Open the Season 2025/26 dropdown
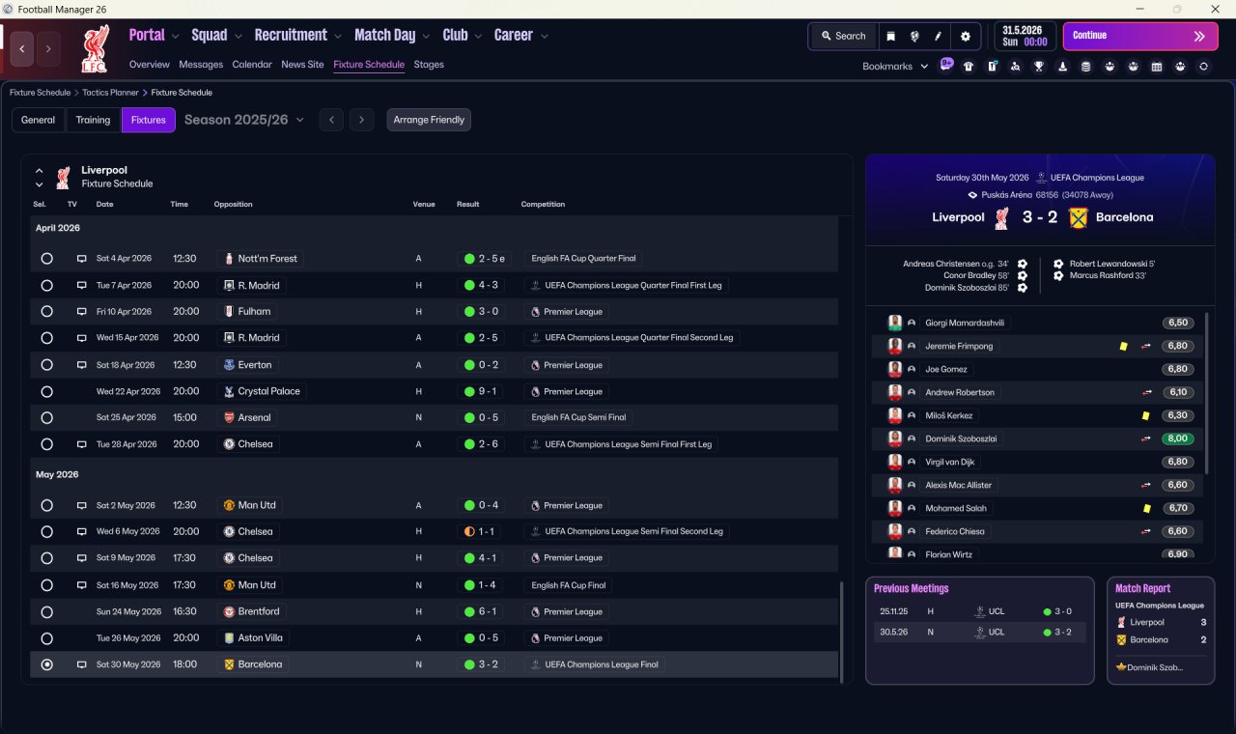This screenshot has width=1236, height=734. pyautogui.click(x=244, y=120)
